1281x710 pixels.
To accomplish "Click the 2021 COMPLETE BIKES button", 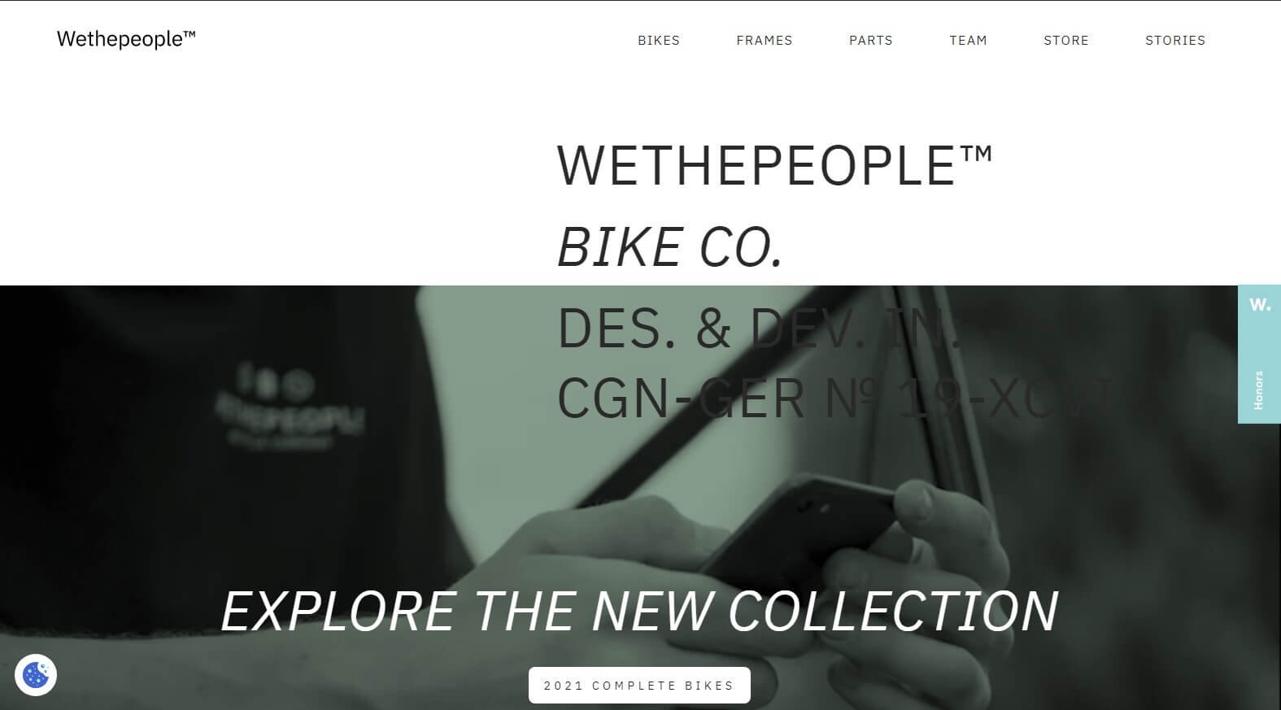I will [x=639, y=685].
